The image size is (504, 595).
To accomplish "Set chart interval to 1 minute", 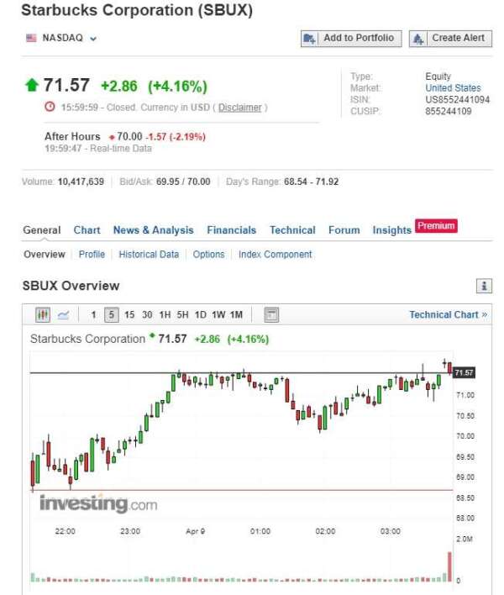I will [93, 314].
